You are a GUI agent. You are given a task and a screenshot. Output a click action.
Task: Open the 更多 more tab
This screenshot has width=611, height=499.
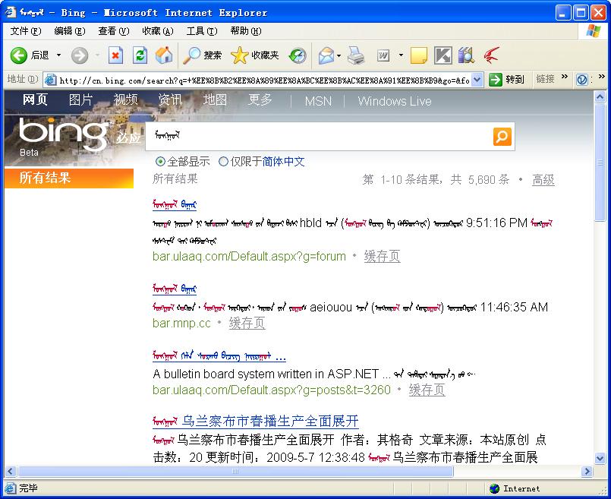[260, 99]
